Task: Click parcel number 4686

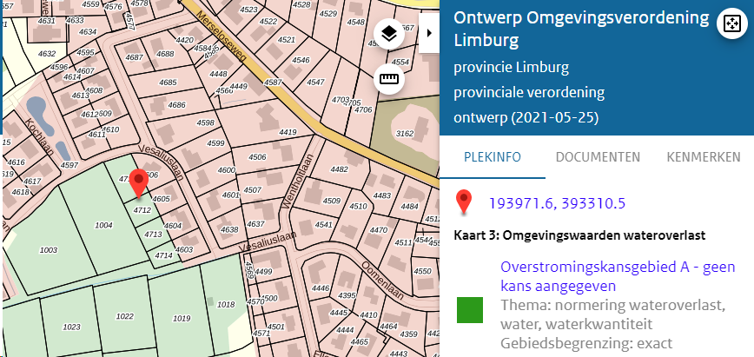Action: pos(176,105)
